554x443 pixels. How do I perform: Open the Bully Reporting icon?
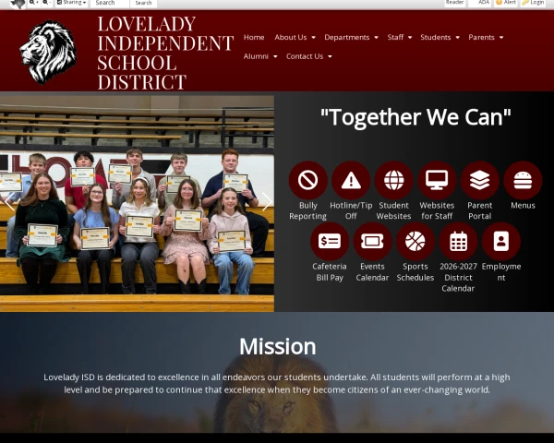[x=307, y=180]
